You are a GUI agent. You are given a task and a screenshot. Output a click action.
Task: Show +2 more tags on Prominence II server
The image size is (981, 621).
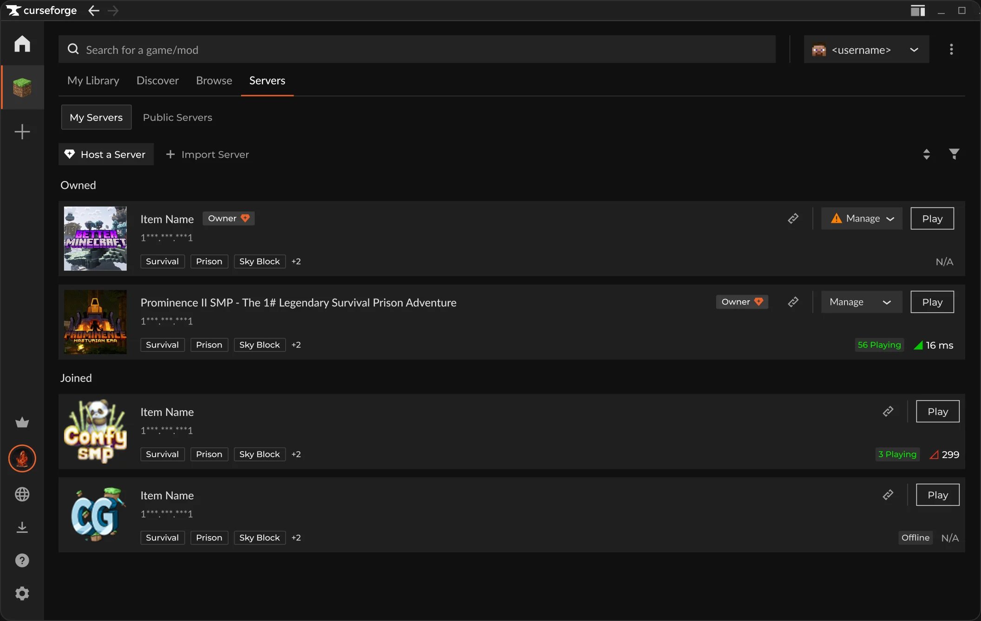(x=296, y=345)
